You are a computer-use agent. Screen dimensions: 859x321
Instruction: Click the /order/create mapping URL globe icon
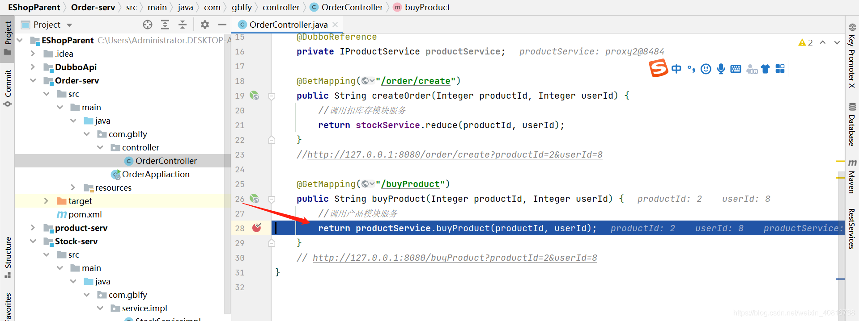366,81
